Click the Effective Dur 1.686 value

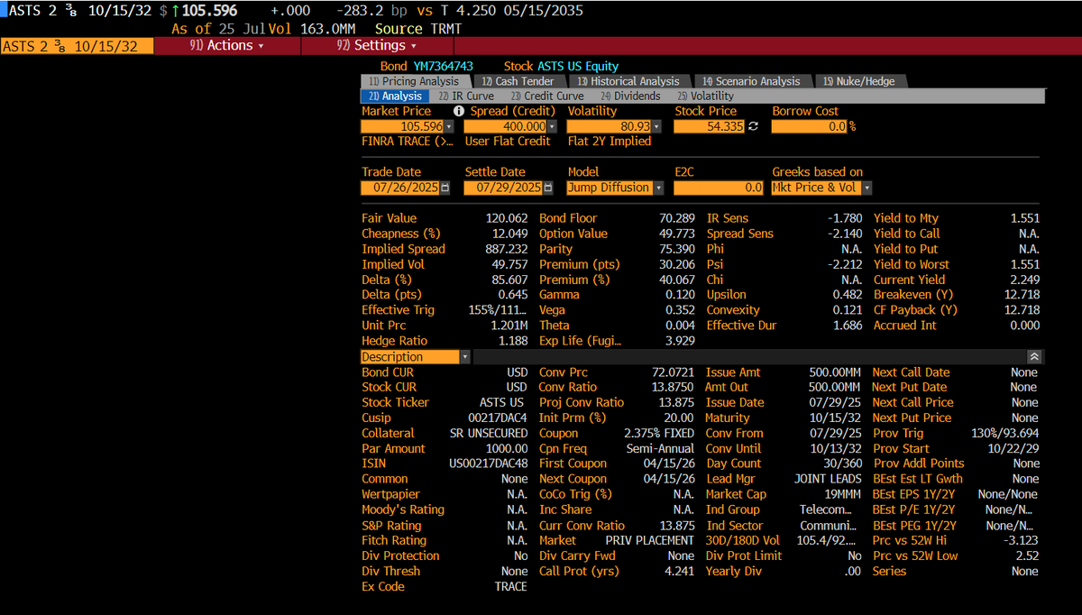848,326
